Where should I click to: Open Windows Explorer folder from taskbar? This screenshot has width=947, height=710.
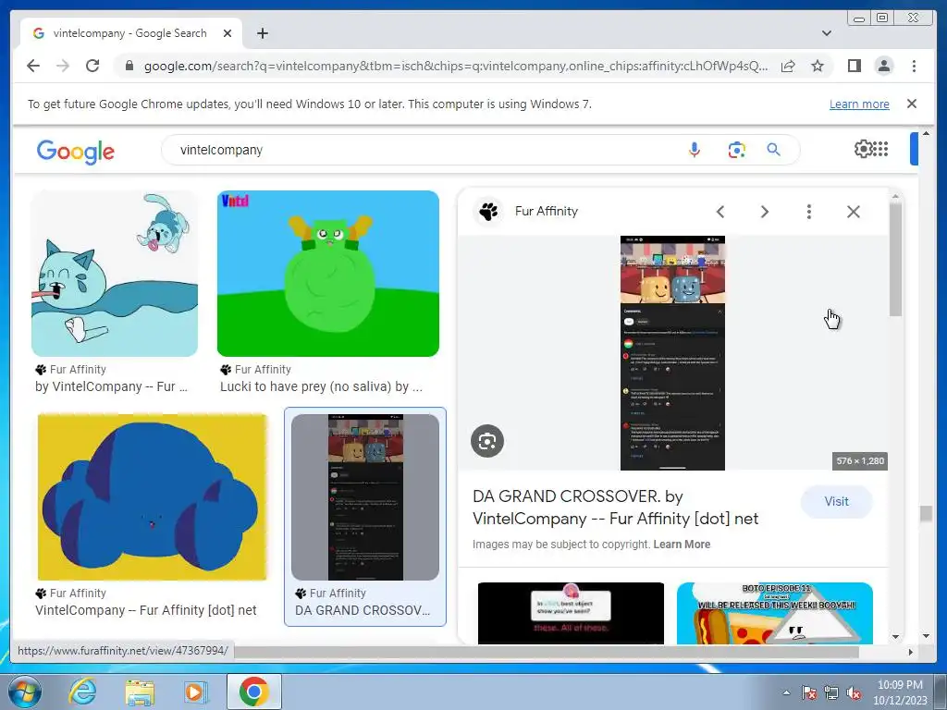(140, 692)
